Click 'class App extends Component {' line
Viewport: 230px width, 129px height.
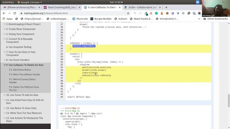78,116
